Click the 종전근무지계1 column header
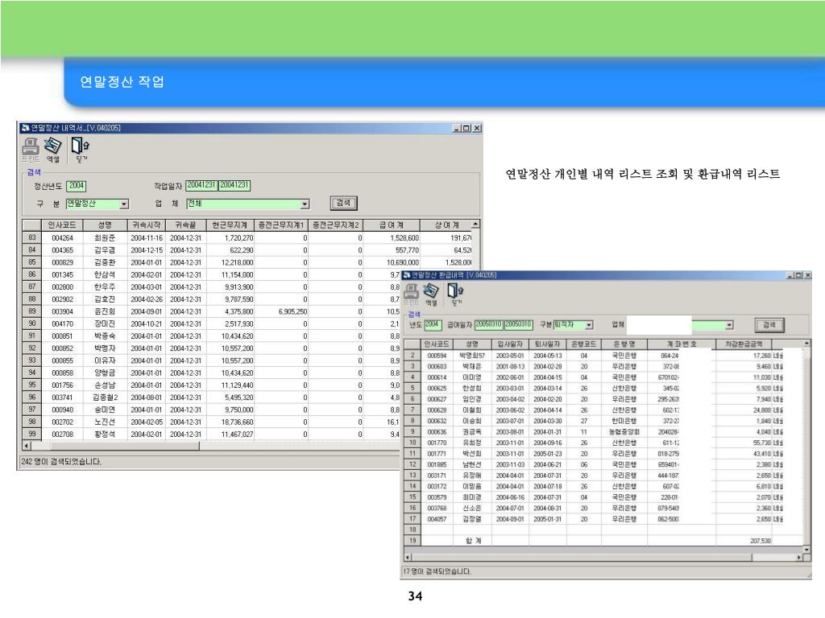Image resolution: width=825 pixels, height=618 pixels. click(280, 225)
